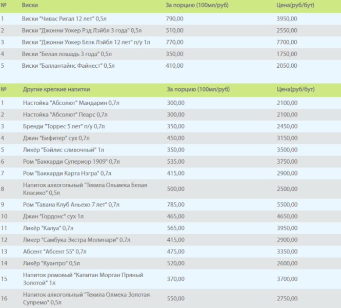Click bottle price 4650,00
The width and height of the screenshot is (341, 308).
287,216
